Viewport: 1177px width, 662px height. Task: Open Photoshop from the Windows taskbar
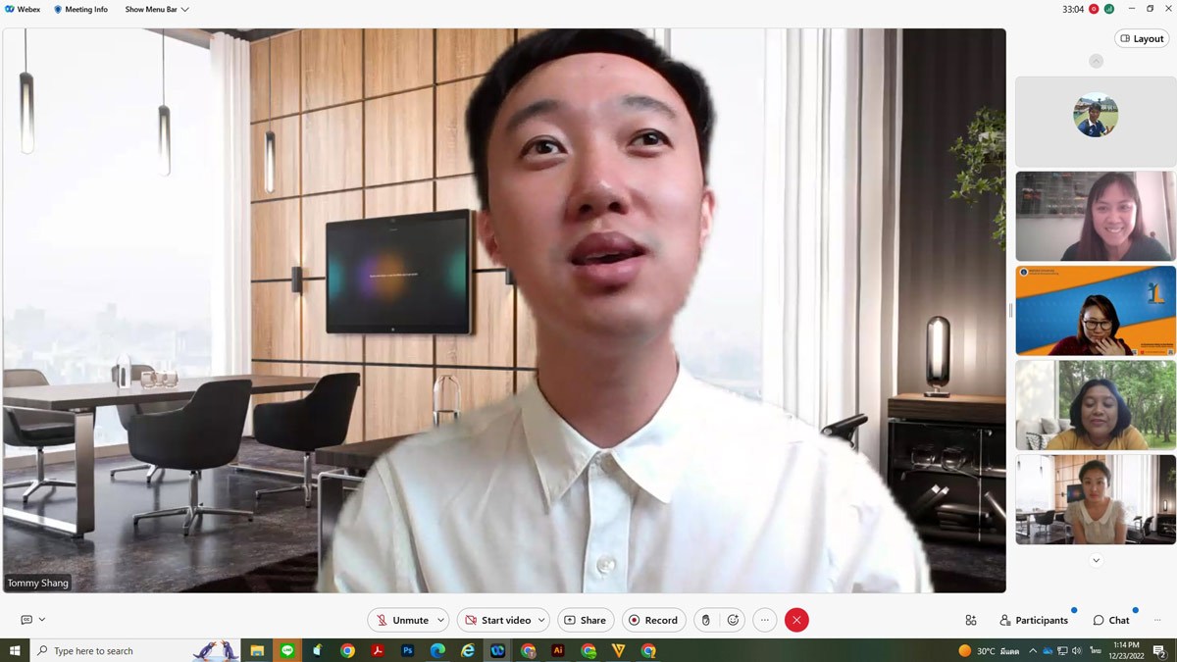pyautogui.click(x=407, y=650)
